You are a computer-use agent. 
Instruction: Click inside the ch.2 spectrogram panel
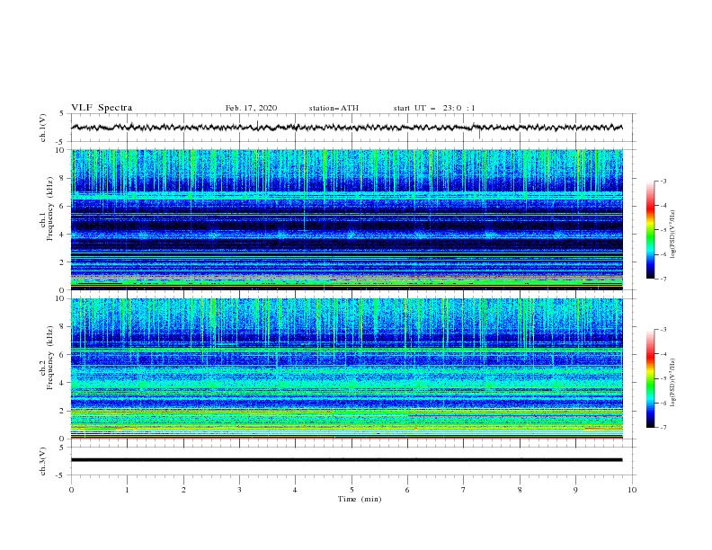[x=347, y=368]
